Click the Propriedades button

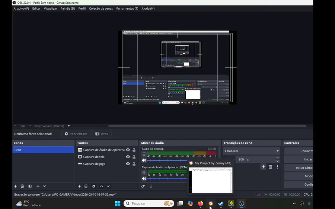[x=76, y=134]
